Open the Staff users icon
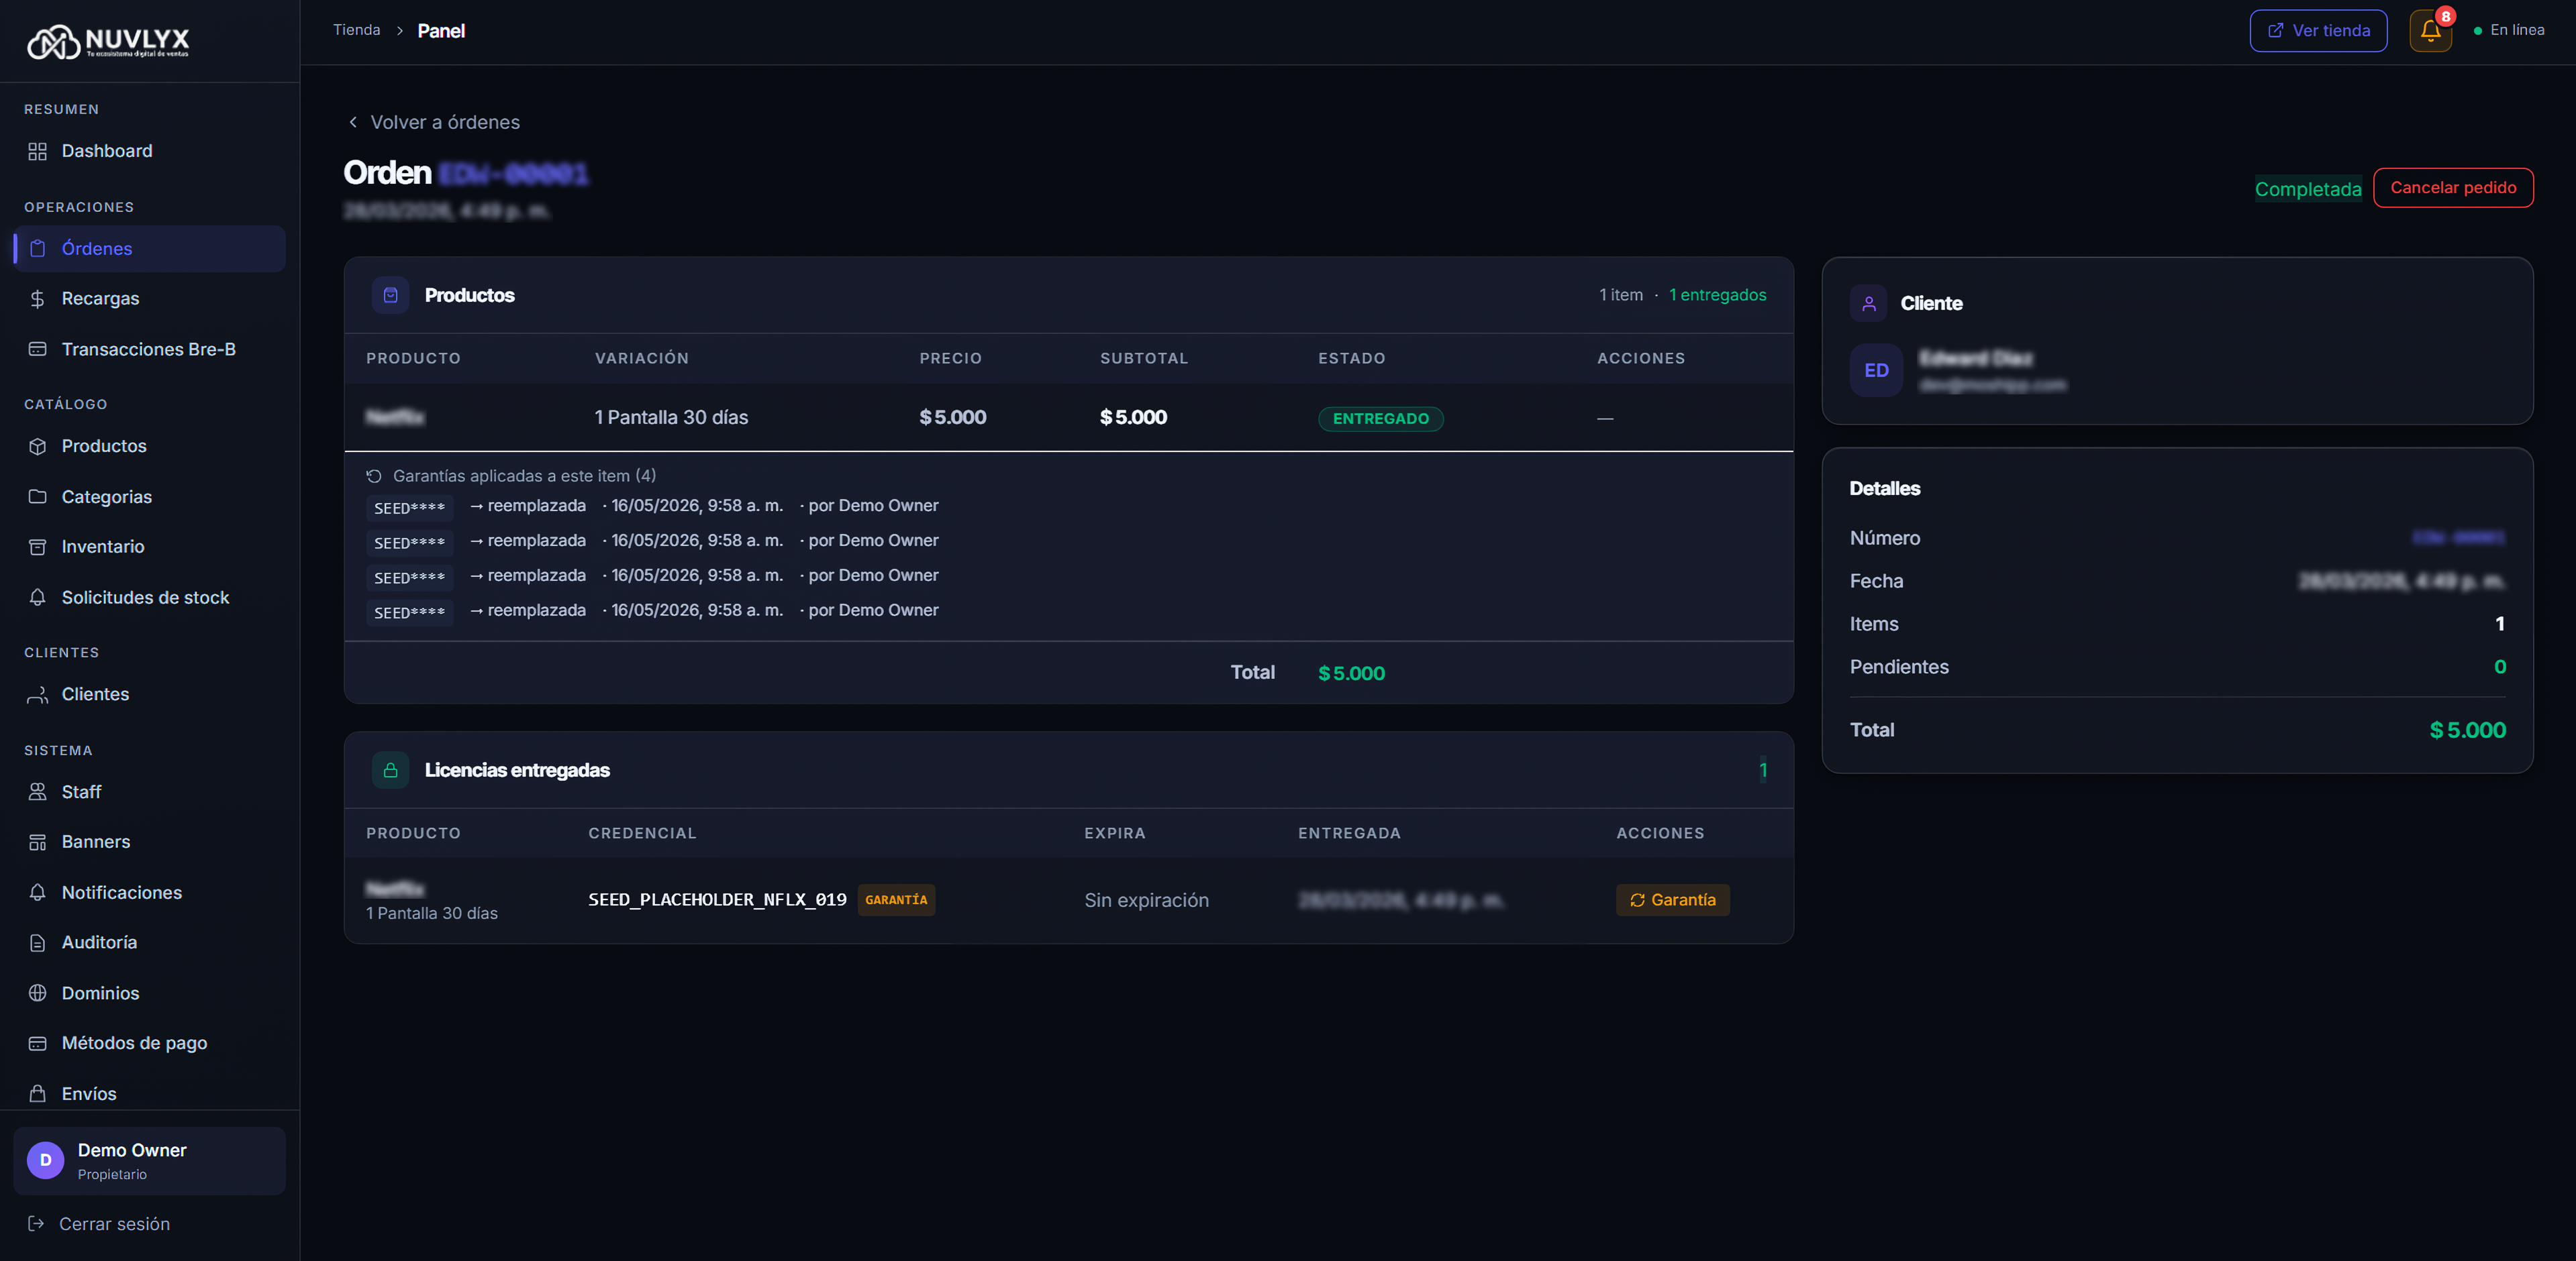 click(x=37, y=791)
